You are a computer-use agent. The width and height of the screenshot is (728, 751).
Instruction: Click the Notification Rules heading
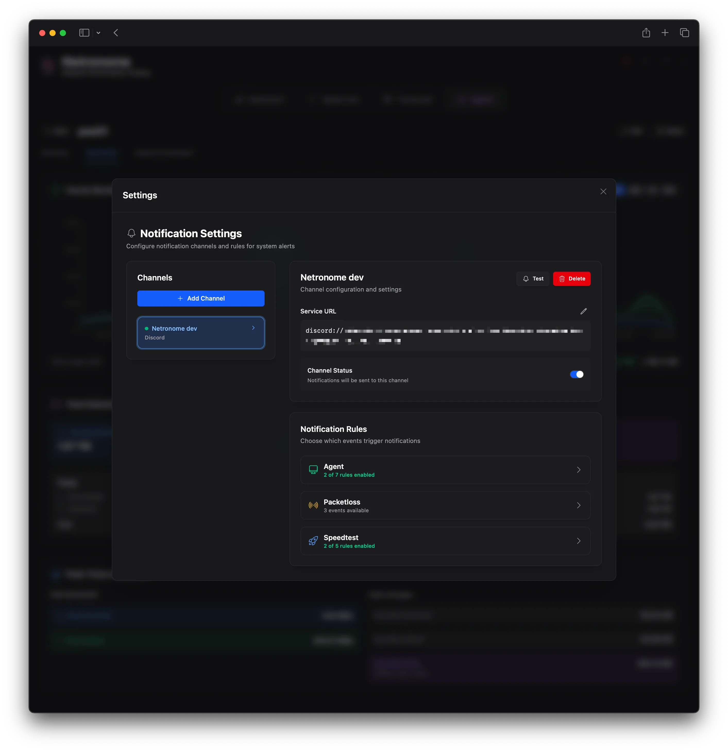coord(333,429)
